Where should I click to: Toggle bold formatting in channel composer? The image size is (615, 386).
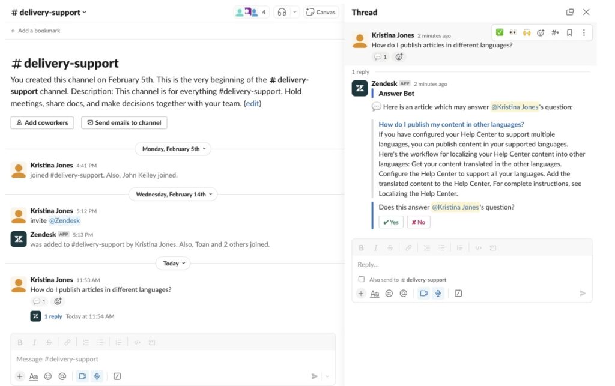pos(20,343)
